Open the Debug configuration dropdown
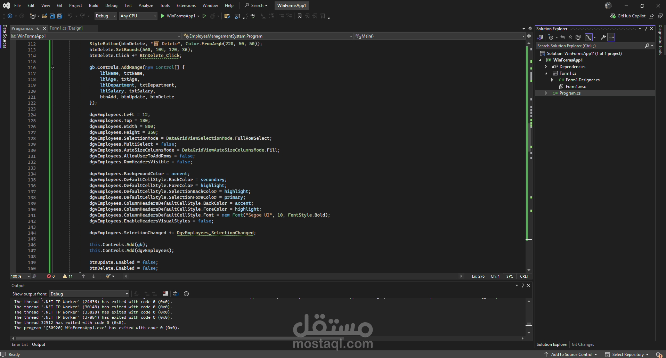This screenshot has height=358, width=666. (105, 16)
